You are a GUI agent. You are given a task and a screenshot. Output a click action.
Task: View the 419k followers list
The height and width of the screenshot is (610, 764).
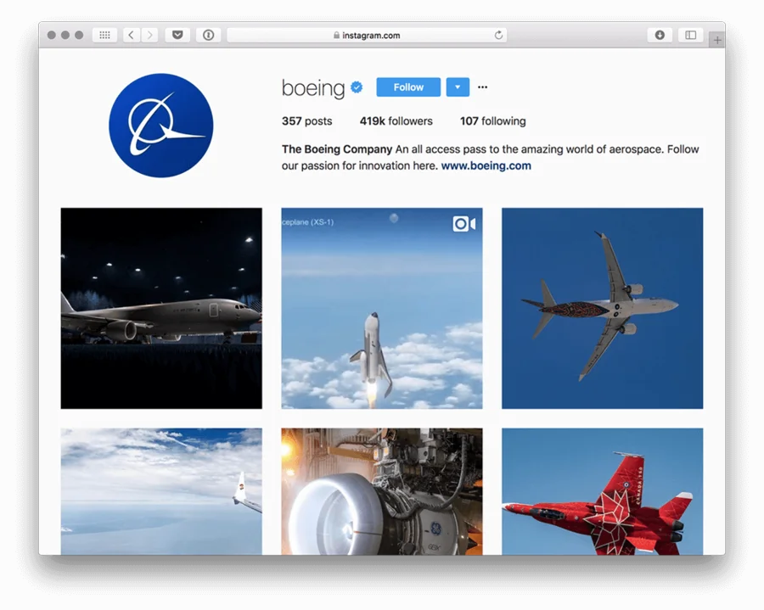(x=396, y=121)
